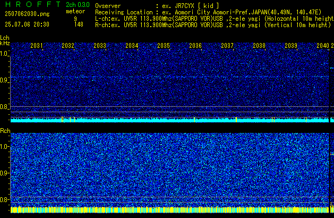
Task: Click the Receiving Location line
Action: pyautogui.click(x=208, y=12)
